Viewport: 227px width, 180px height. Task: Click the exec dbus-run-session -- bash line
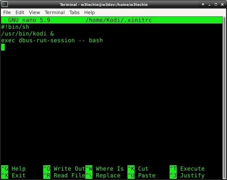52,41
